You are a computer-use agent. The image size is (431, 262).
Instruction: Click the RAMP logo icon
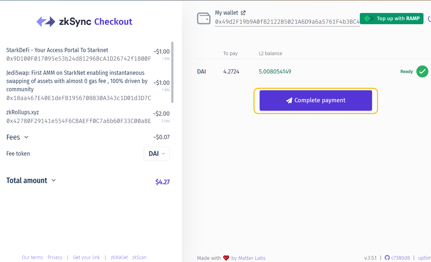(369, 19)
